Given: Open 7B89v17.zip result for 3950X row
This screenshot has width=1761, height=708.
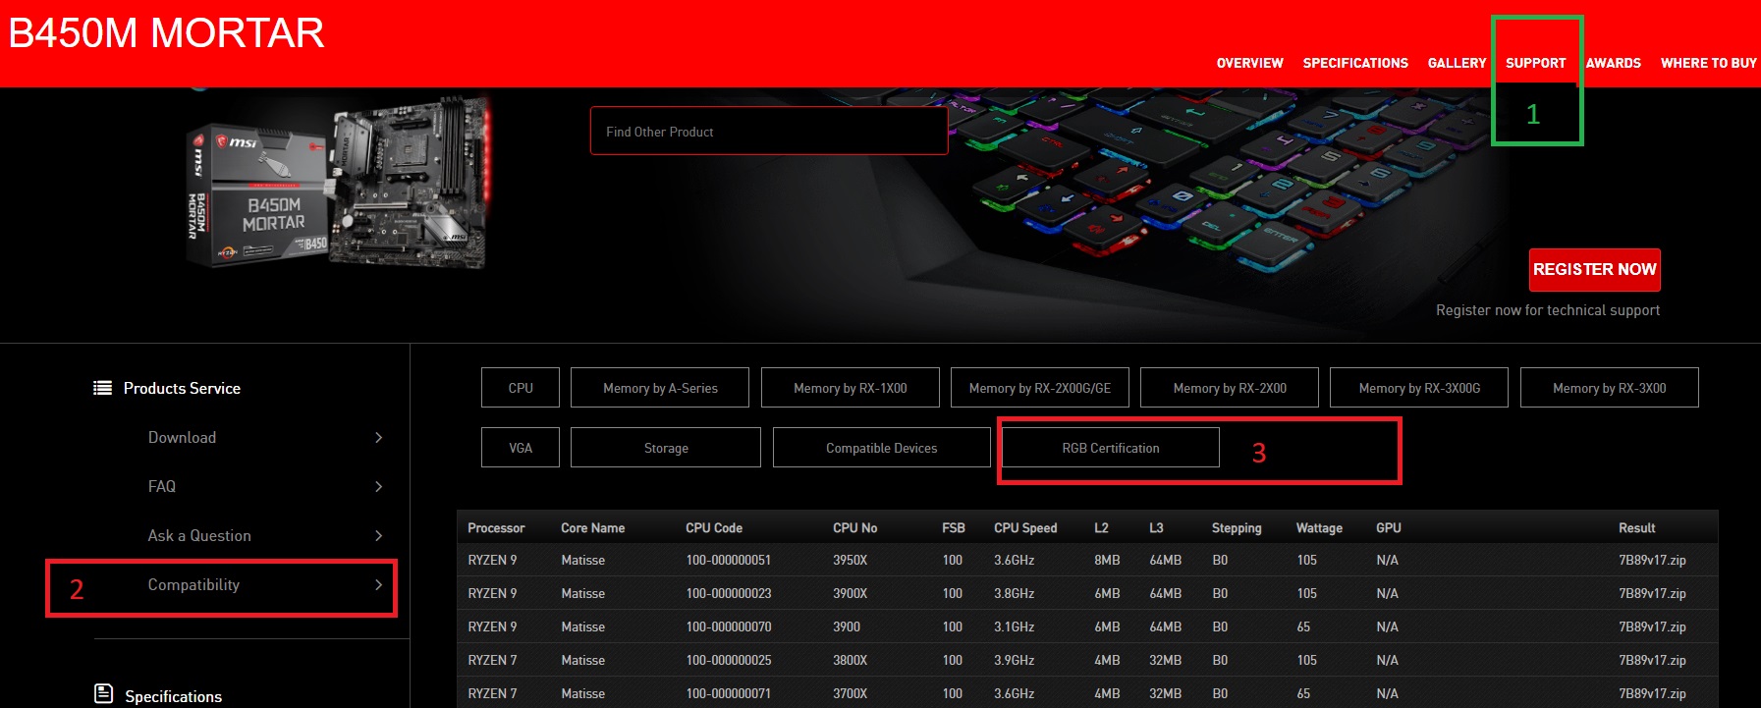Looking at the screenshot, I should point(1652,561).
